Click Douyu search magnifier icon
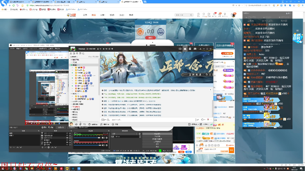The height and width of the screenshot is (171, 305). point(191,15)
